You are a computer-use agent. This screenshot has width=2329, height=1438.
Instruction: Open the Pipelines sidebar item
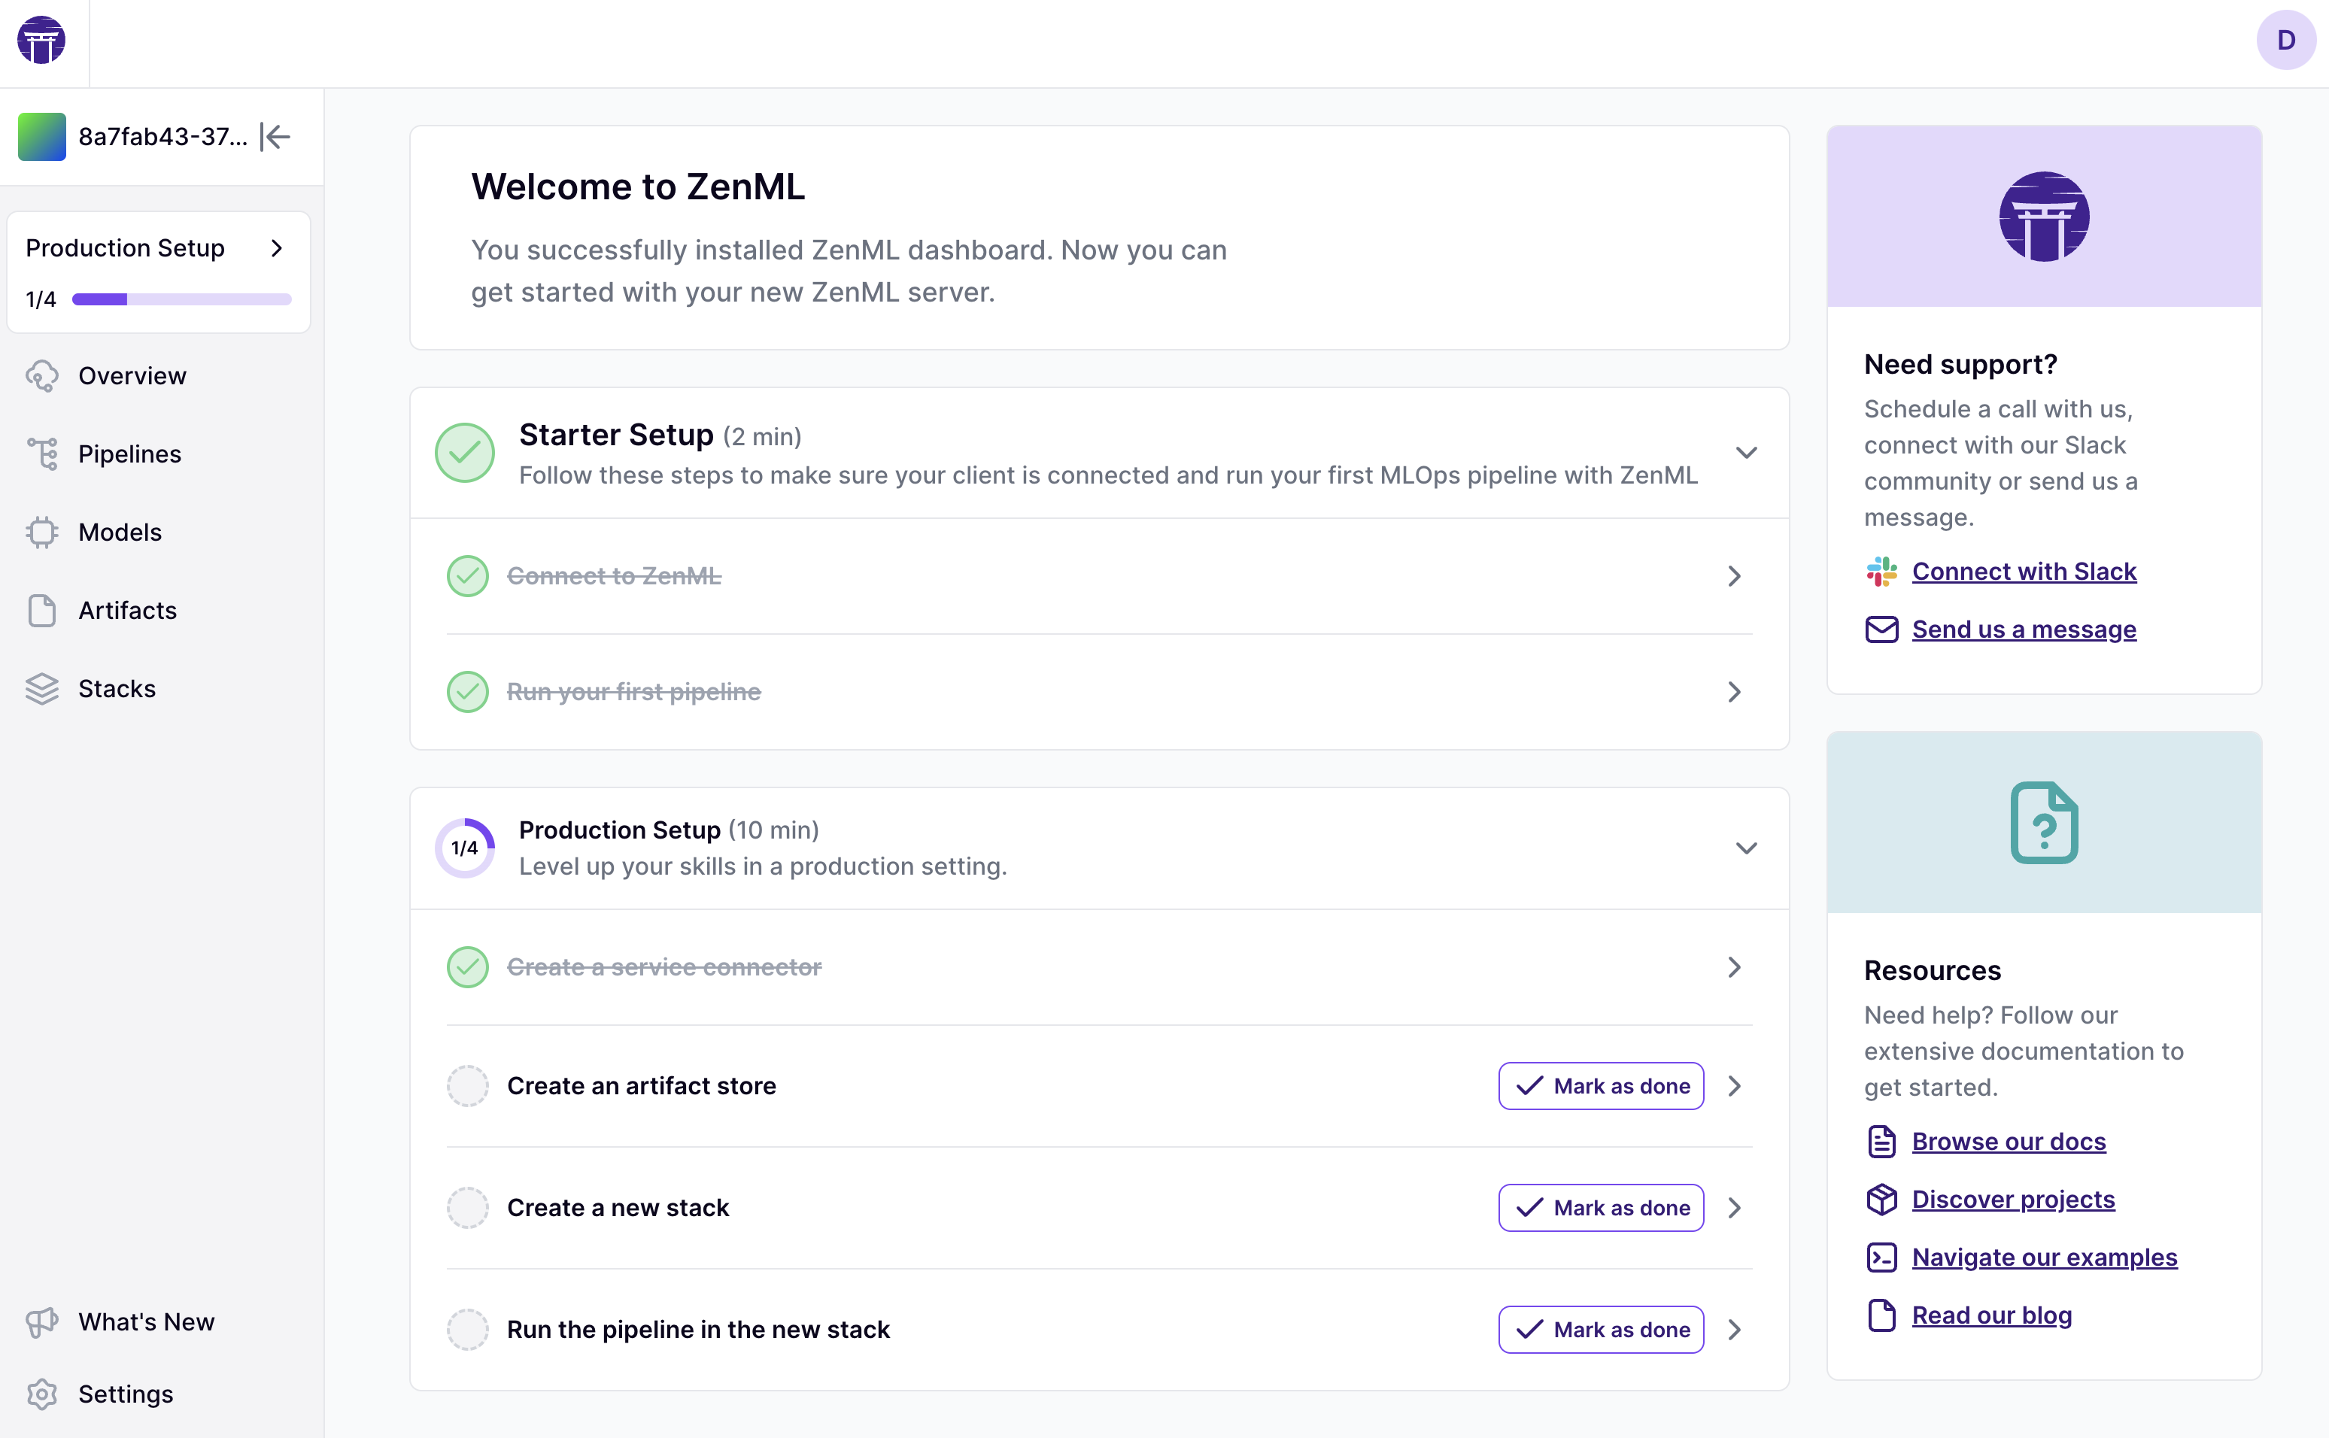(129, 454)
